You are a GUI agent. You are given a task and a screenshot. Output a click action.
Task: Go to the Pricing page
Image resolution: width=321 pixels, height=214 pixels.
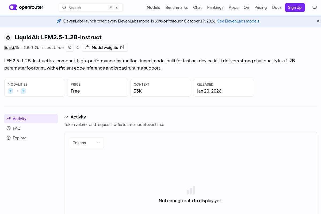click(261, 7)
